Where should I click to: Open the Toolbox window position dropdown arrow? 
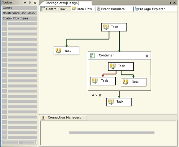pyautogui.click(x=25, y=3)
